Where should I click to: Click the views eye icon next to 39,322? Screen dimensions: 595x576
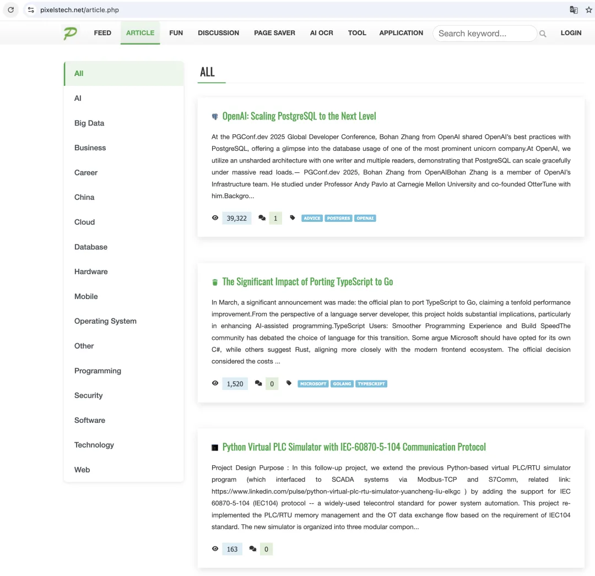tap(215, 218)
